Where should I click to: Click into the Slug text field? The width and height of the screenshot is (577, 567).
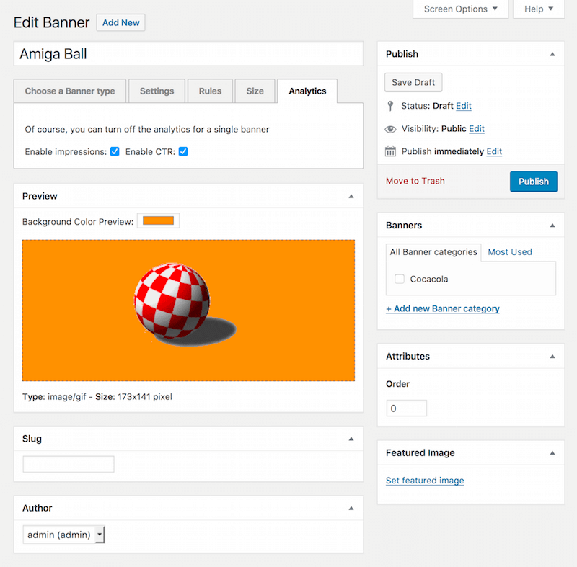(69, 464)
